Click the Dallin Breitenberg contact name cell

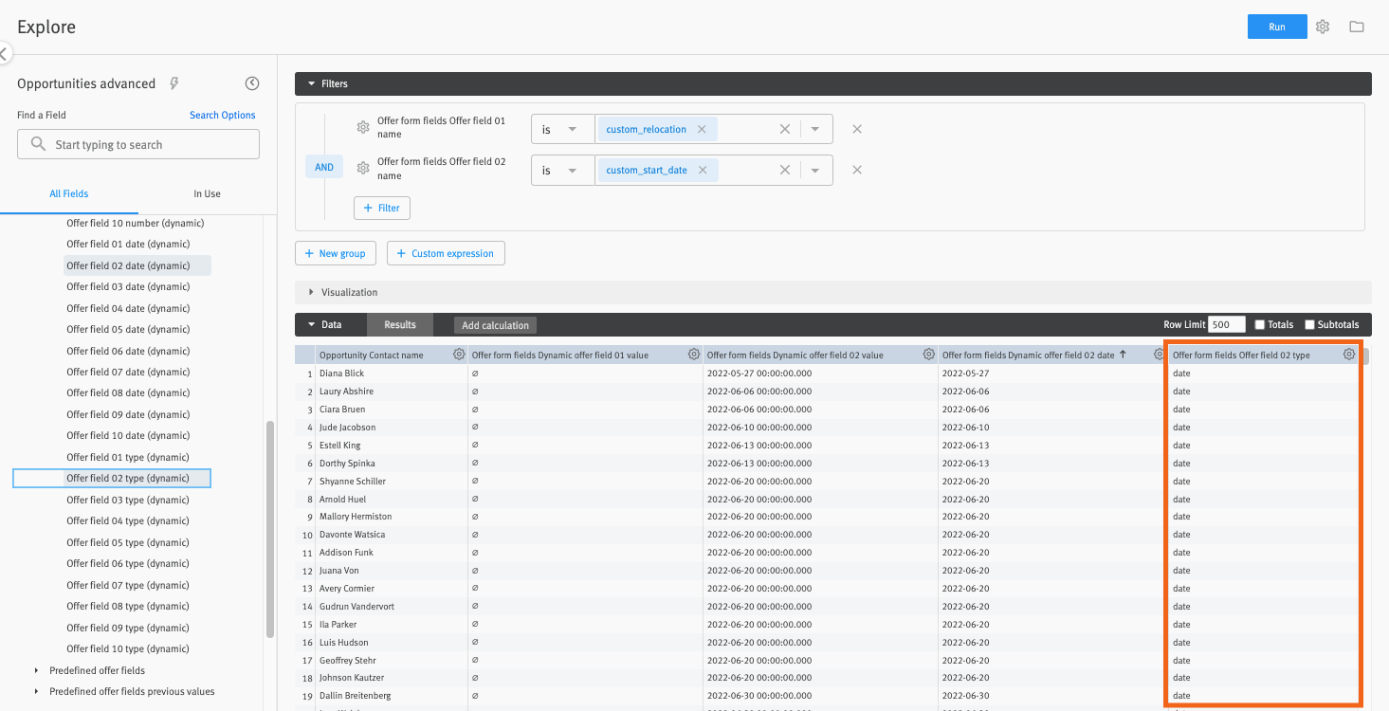392,696
